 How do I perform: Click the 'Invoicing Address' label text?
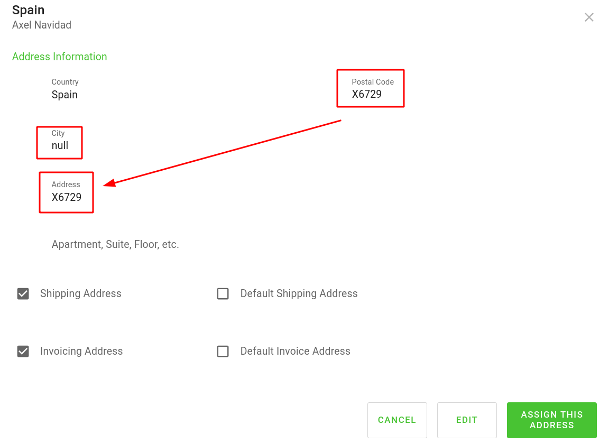click(x=81, y=352)
